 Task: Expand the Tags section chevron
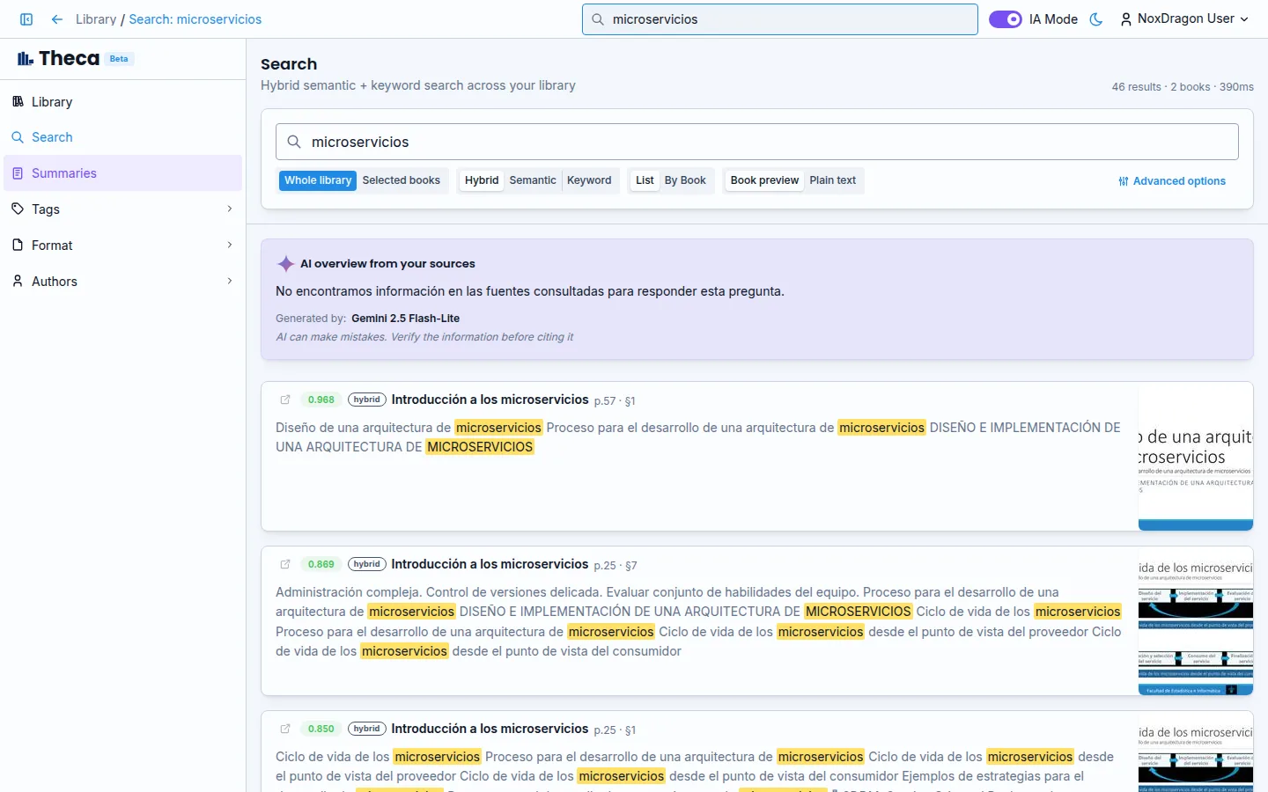pyautogui.click(x=230, y=209)
